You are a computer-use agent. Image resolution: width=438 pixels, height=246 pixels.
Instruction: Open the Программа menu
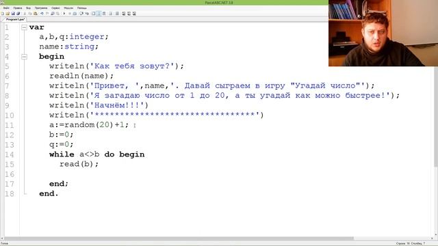[x=41, y=8]
